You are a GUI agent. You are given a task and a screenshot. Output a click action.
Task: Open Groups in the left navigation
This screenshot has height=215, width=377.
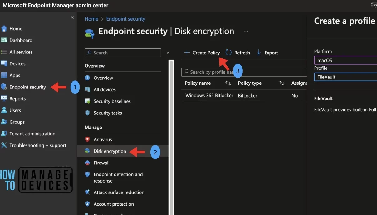point(17,122)
